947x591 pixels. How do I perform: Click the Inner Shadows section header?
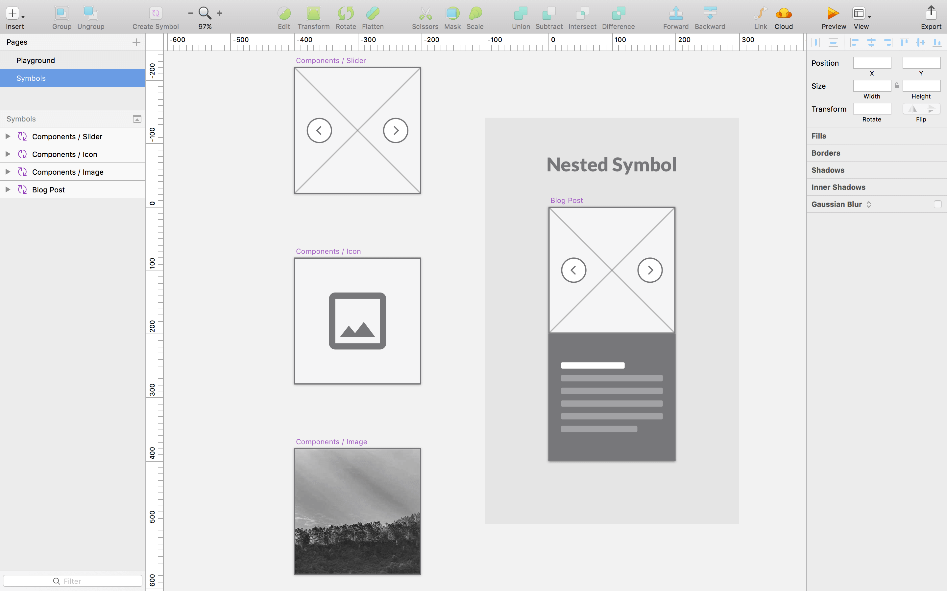point(877,187)
